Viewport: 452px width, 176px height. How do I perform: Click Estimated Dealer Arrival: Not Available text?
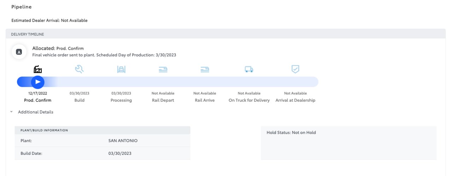[49, 20]
